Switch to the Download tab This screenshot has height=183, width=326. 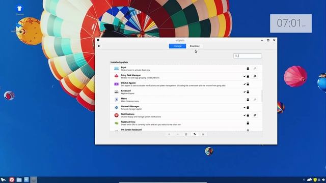click(x=195, y=46)
